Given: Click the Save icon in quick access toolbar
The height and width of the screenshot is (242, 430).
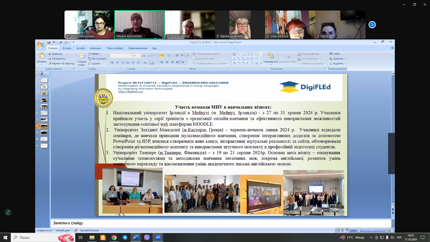Looking at the screenshot, I should (49, 42).
